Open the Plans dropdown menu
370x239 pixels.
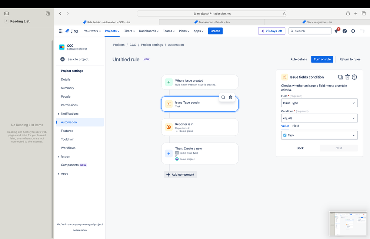click(184, 31)
